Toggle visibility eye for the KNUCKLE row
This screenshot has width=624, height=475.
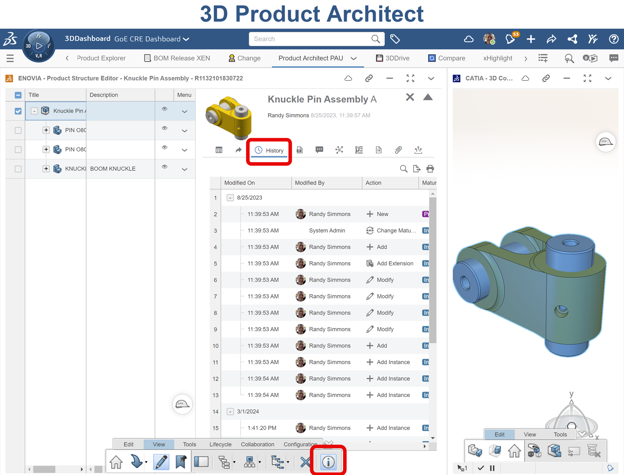[x=165, y=167]
